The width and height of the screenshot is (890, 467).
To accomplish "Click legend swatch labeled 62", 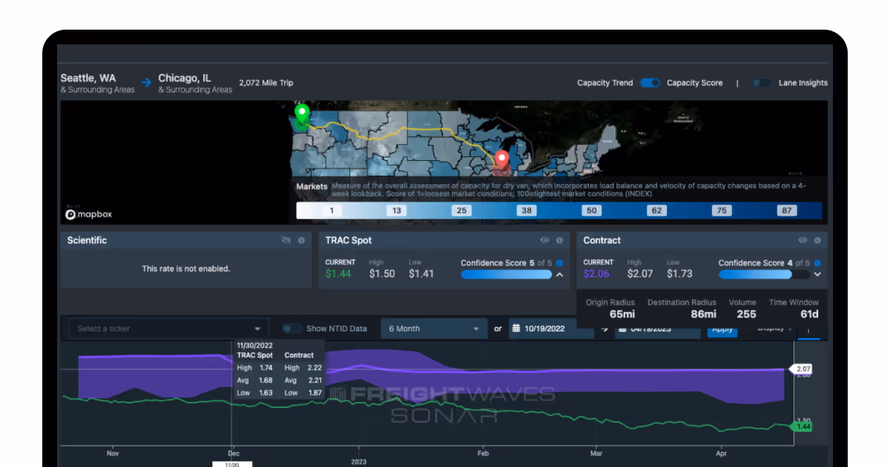I will 656,211.
